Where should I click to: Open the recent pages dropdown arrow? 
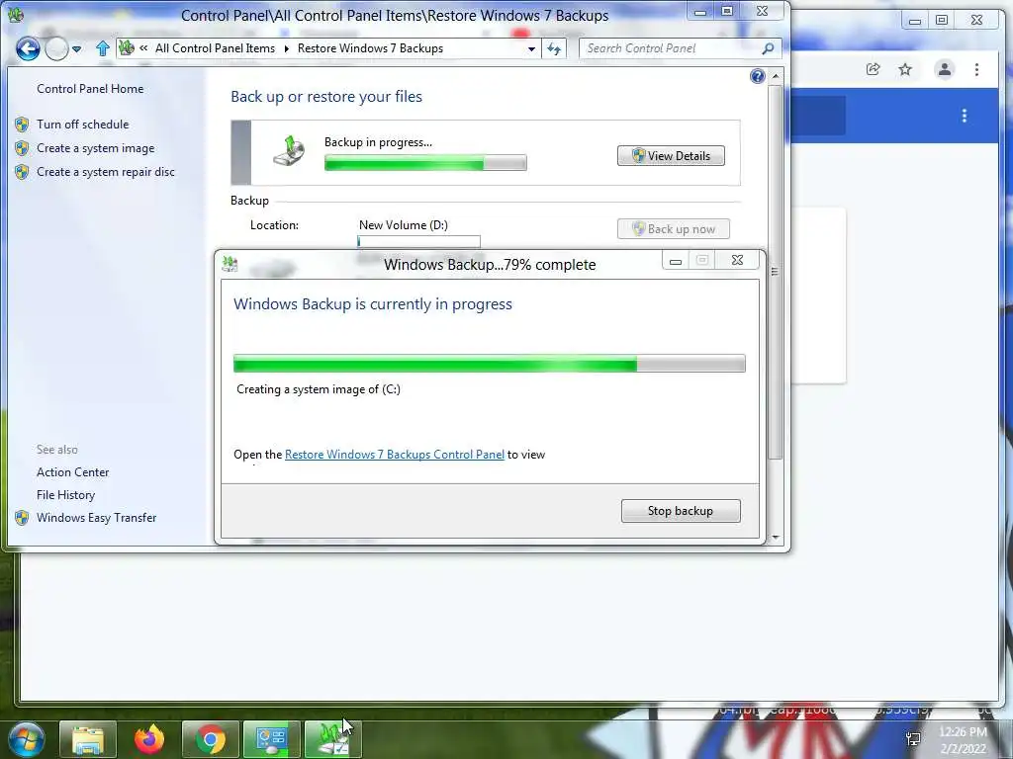[x=76, y=49]
